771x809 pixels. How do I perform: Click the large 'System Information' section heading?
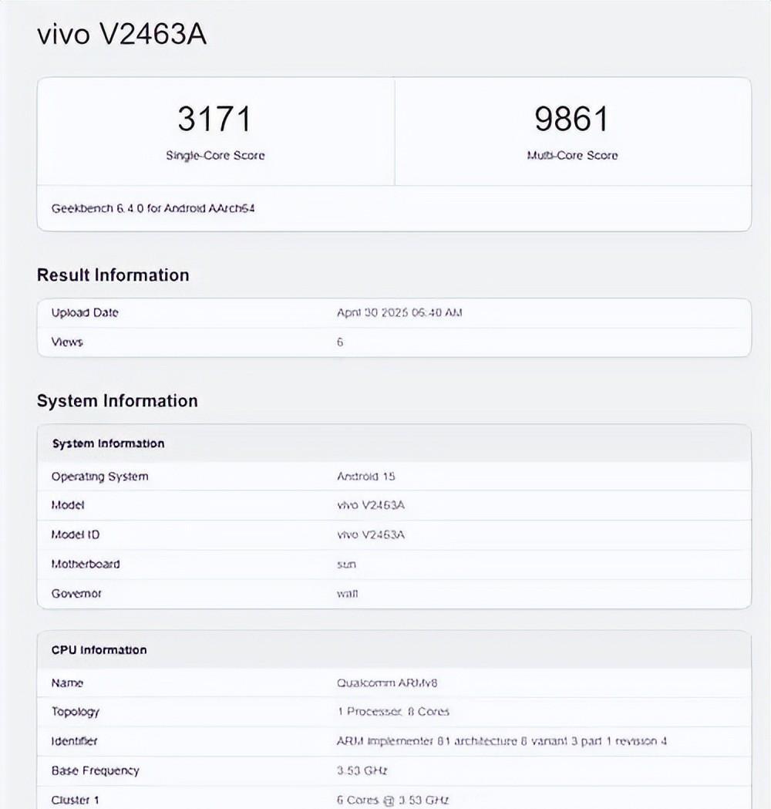[117, 401]
